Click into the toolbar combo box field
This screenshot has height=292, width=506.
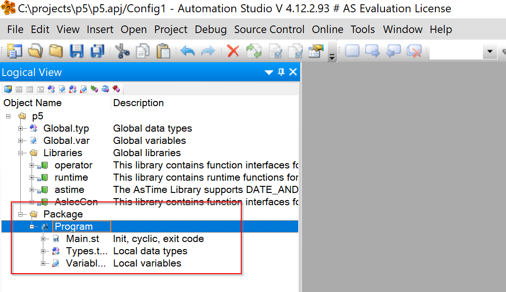click(x=457, y=51)
